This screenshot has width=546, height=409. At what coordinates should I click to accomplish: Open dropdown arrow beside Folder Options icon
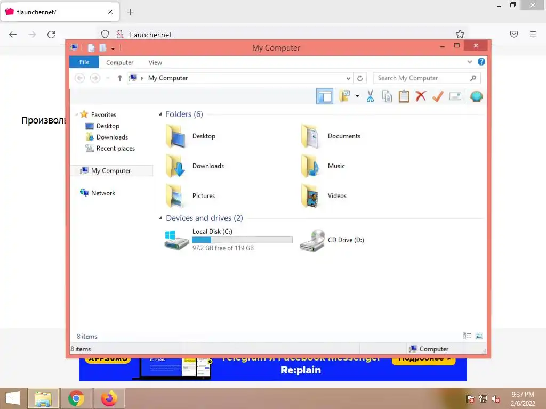tap(357, 96)
